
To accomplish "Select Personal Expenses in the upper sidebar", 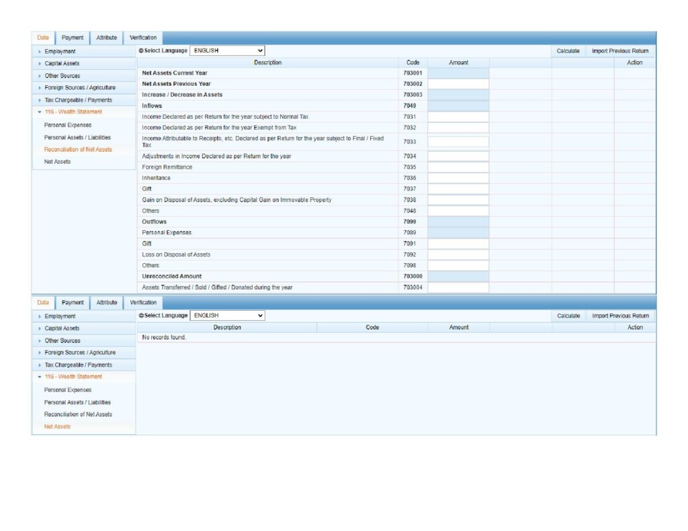I will pyautogui.click(x=68, y=125).
